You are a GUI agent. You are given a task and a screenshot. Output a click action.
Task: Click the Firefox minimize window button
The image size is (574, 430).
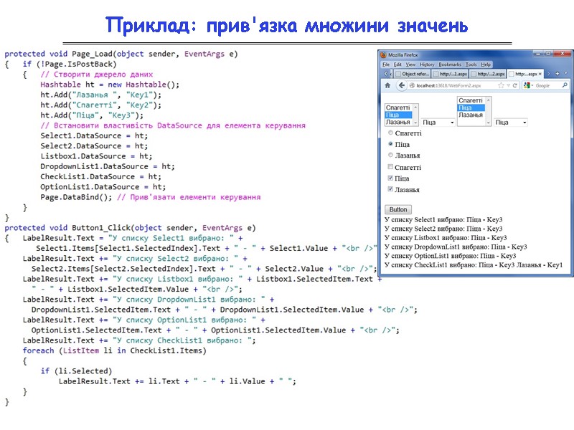tap(538, 54)
